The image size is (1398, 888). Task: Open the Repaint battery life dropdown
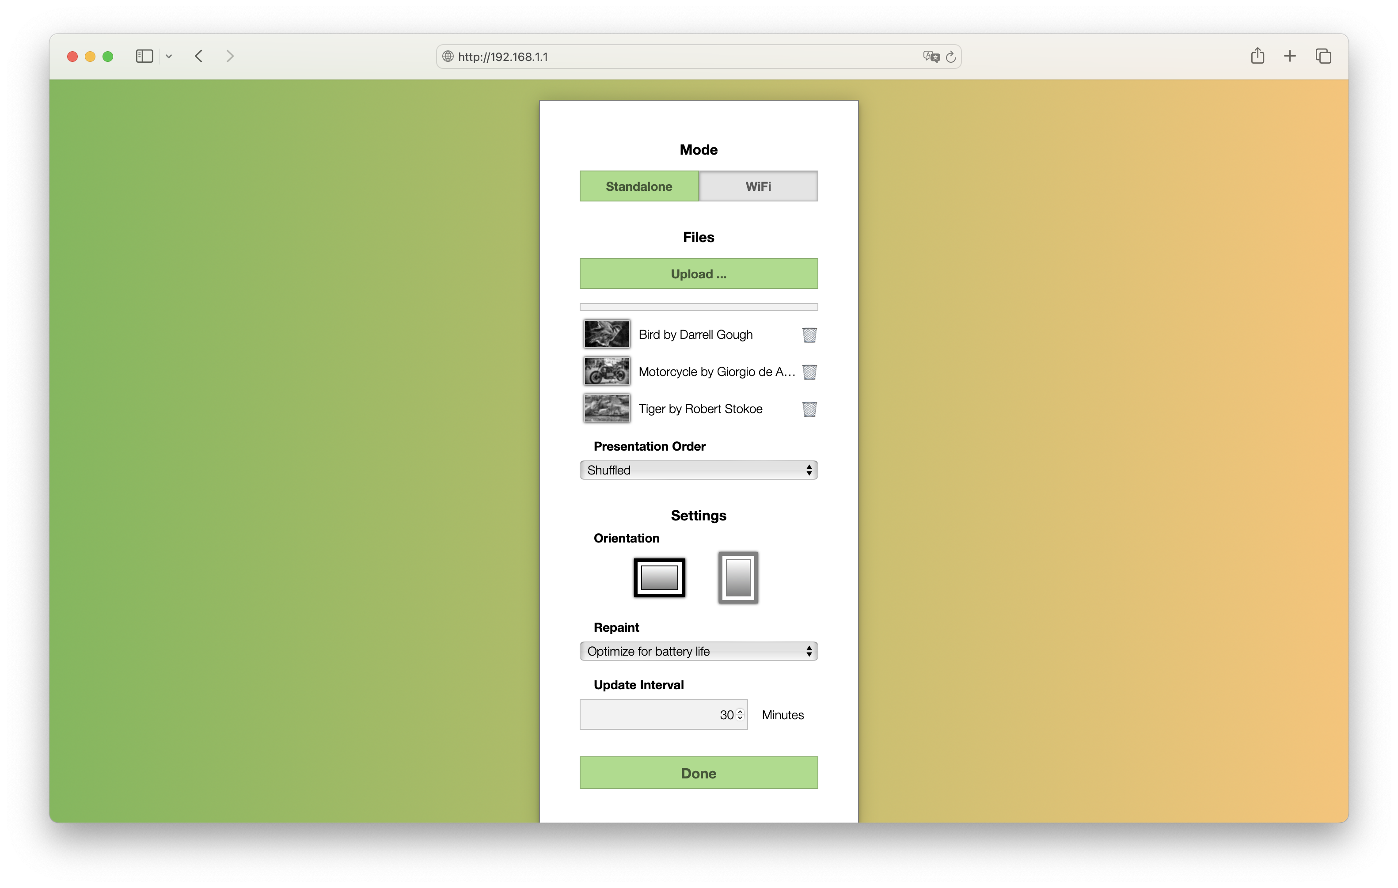(x=699, y=651)
